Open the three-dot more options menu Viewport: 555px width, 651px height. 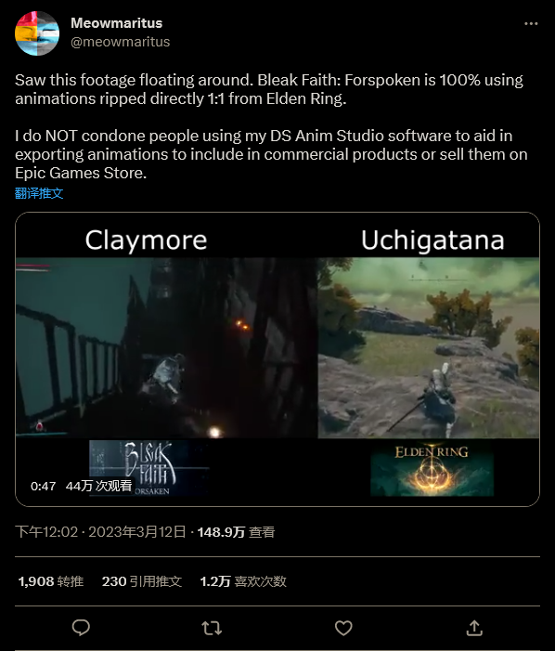(x=531, y=24)
